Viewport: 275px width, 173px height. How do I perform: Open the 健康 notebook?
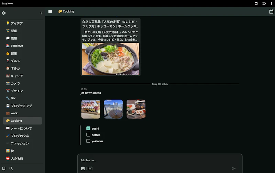(22, 53)
